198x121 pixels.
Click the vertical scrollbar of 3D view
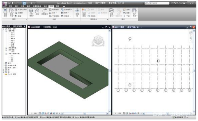click(x=110, y=71)
